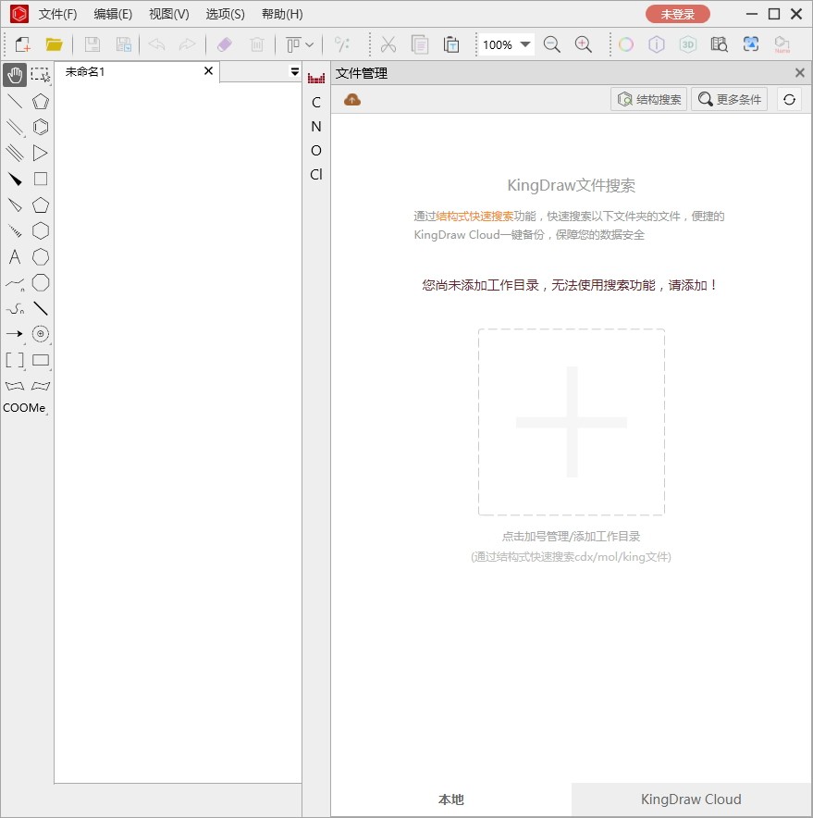The height and width of the screenshot is (818, 813).
Task: Select the oxygen O element
Action: (x=316, y=150)
